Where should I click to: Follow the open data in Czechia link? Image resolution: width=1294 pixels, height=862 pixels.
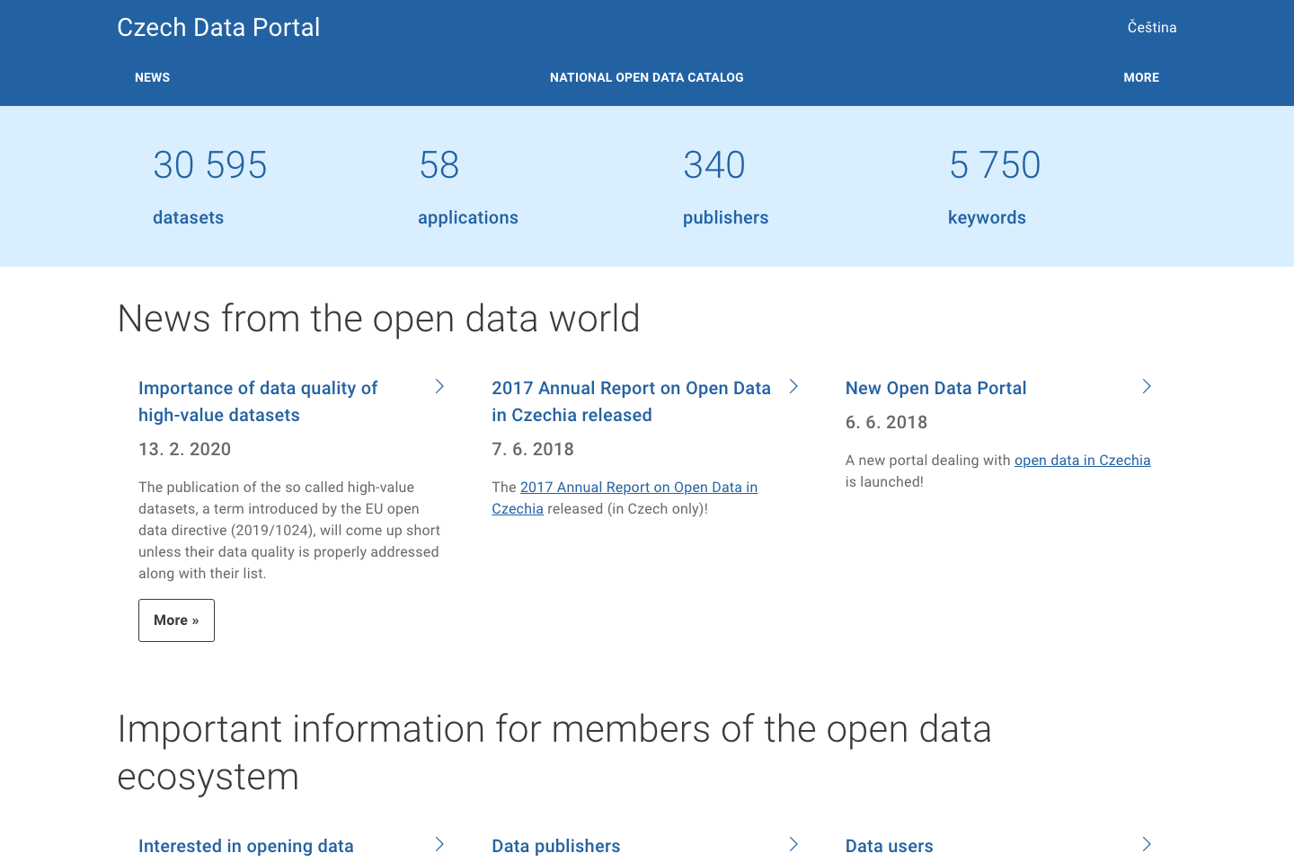[x=1082, y=460]
